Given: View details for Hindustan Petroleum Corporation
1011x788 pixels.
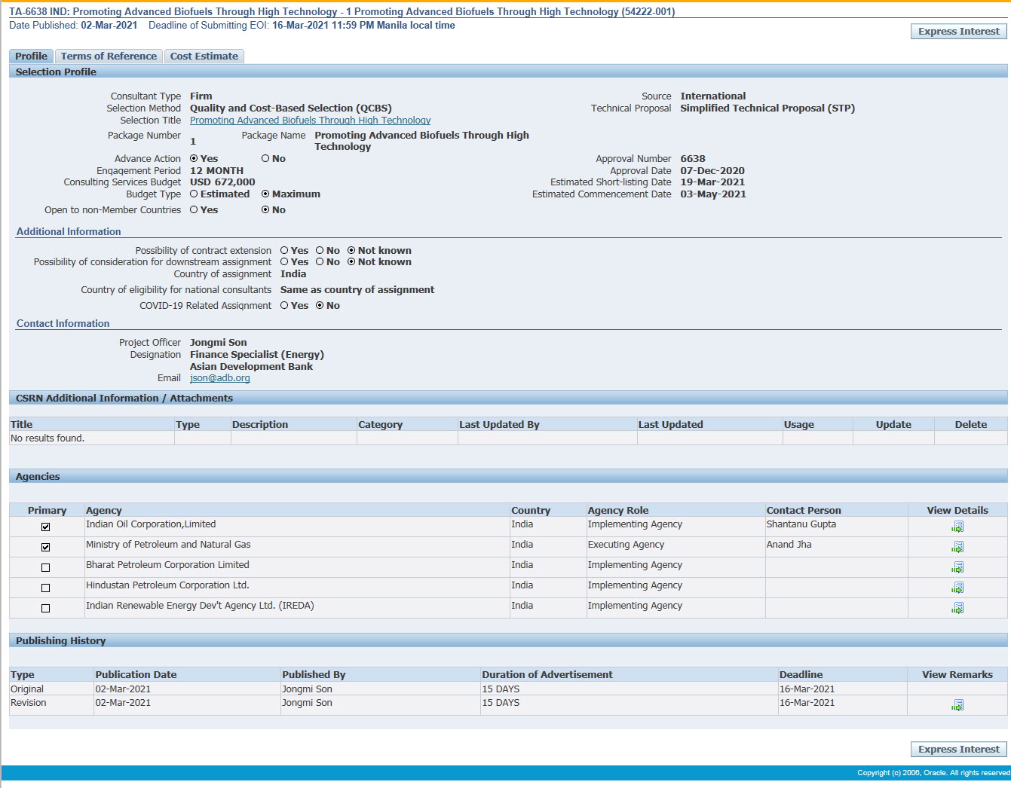Looking at the screenshot, I should 957,588.
